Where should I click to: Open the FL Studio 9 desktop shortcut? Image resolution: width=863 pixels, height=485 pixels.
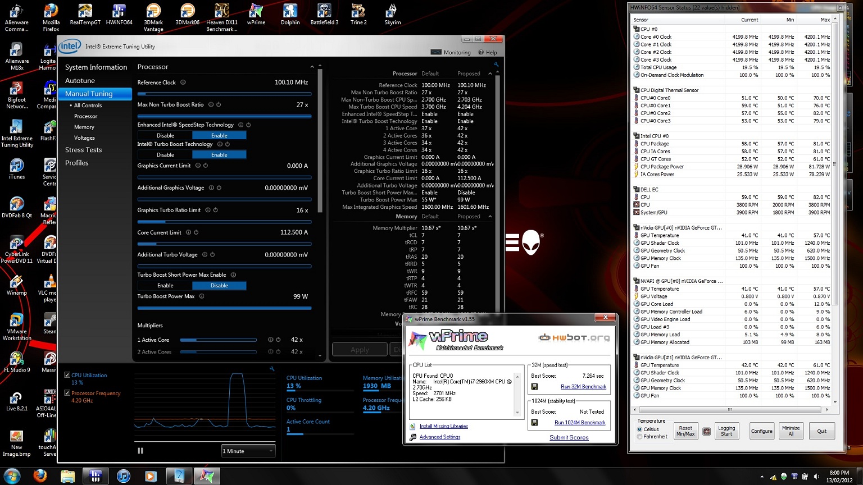tap(17, 362)
